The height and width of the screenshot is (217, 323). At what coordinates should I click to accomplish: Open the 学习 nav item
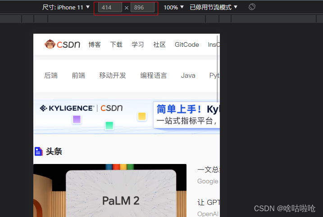click(x=138, y=44)
